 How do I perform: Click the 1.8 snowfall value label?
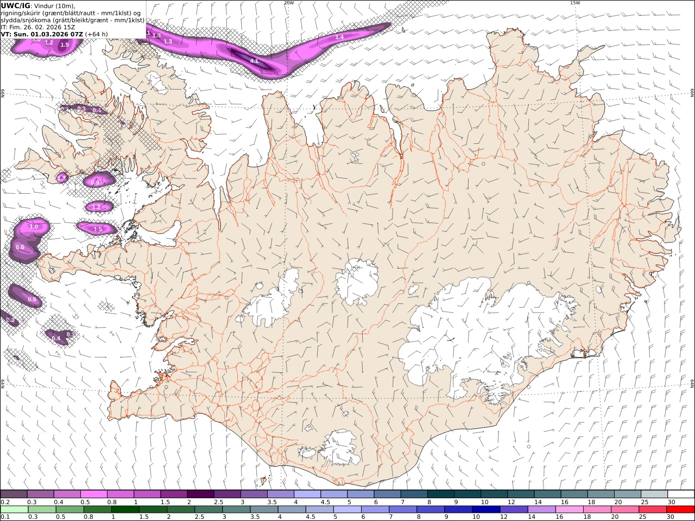tap(157, 35)
